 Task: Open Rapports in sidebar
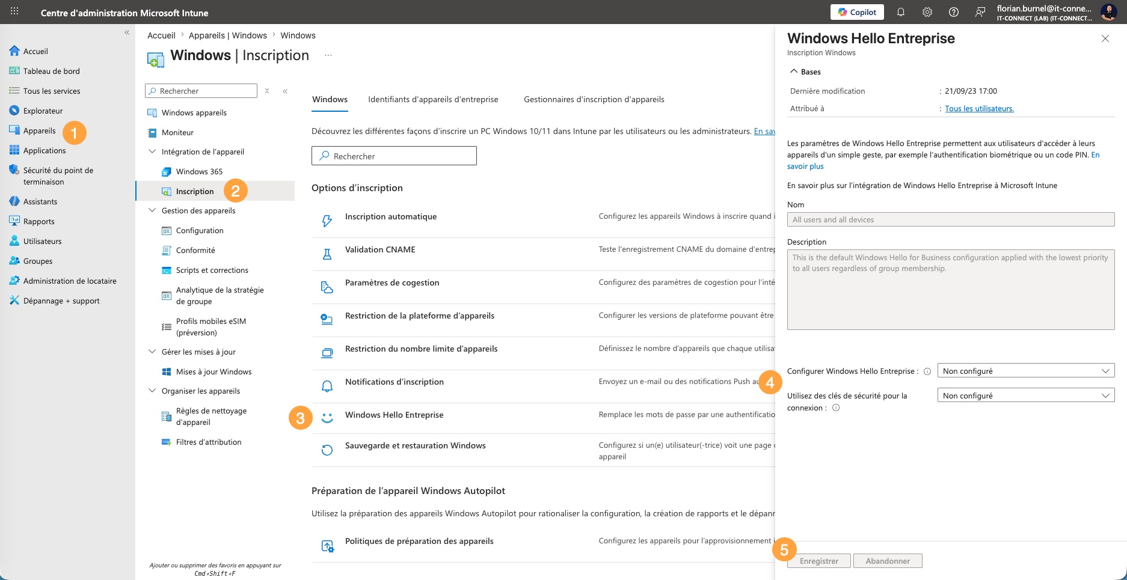pos(38,221)
